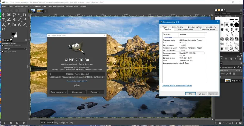Screen dimensions: 244x126
Task: Open the Device Status tab icon
Action: click(x=5, y=40)
